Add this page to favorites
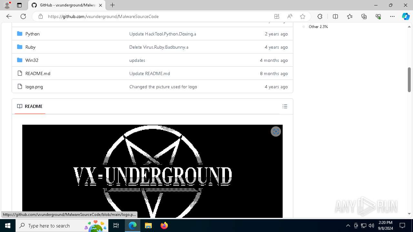Viewport: 413px width, 232px height. 303,16
